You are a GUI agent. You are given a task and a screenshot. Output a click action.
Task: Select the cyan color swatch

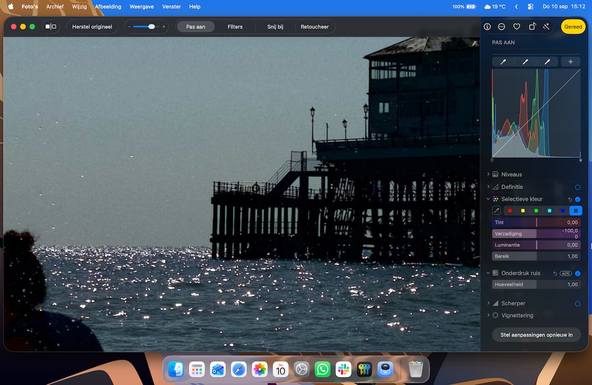point(550,211)
